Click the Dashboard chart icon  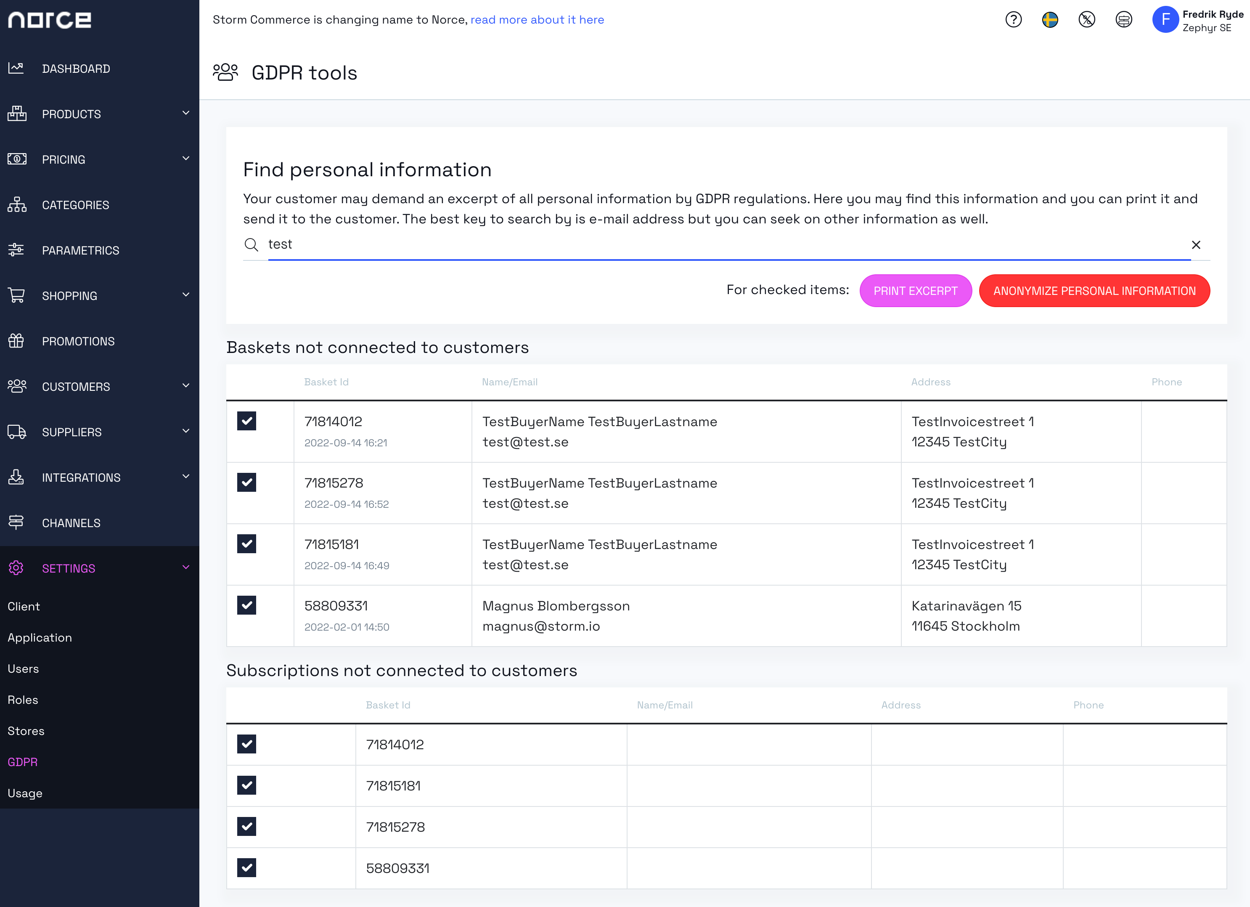point(16,69)
